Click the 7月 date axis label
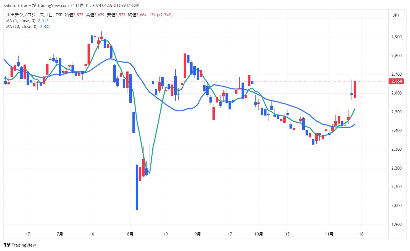Viewport: 410px width, 251px height. click(60, 234)
